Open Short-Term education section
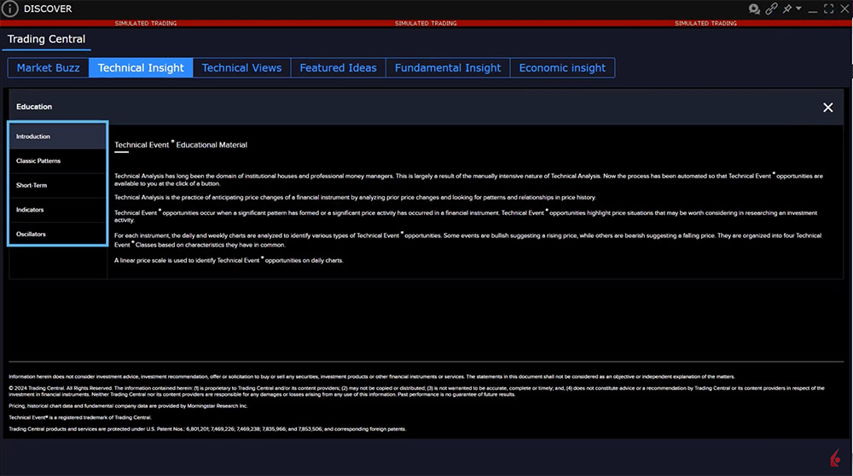The height and width of the screenshot is (476, 853). 58,185
